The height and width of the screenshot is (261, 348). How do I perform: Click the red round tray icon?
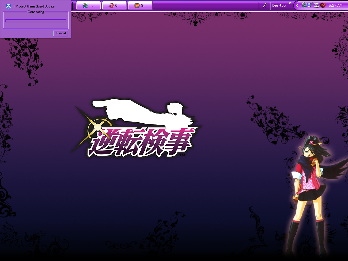[x=323, y=5]
